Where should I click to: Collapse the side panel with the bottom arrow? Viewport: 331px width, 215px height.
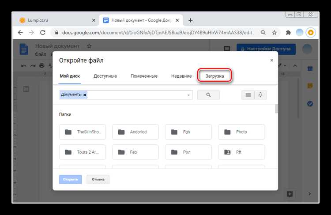pos(310,194)
